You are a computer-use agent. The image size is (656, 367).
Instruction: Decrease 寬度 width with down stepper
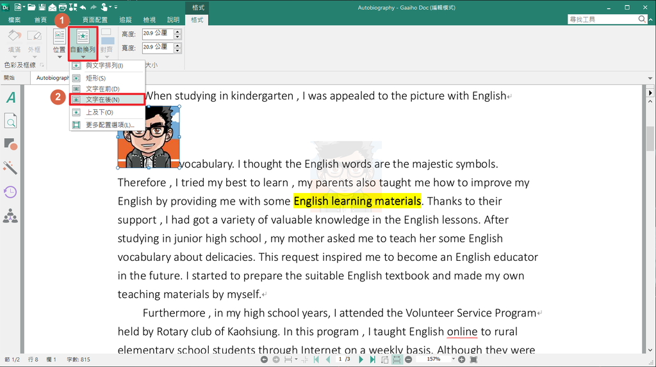click(178, 51)
